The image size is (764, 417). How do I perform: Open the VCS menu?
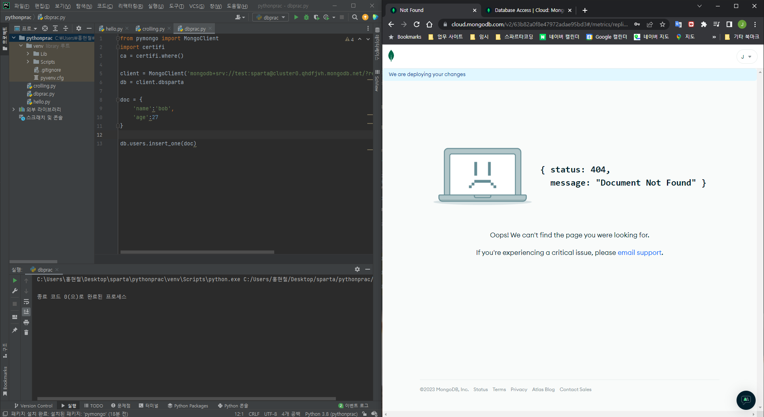point(197,6)
